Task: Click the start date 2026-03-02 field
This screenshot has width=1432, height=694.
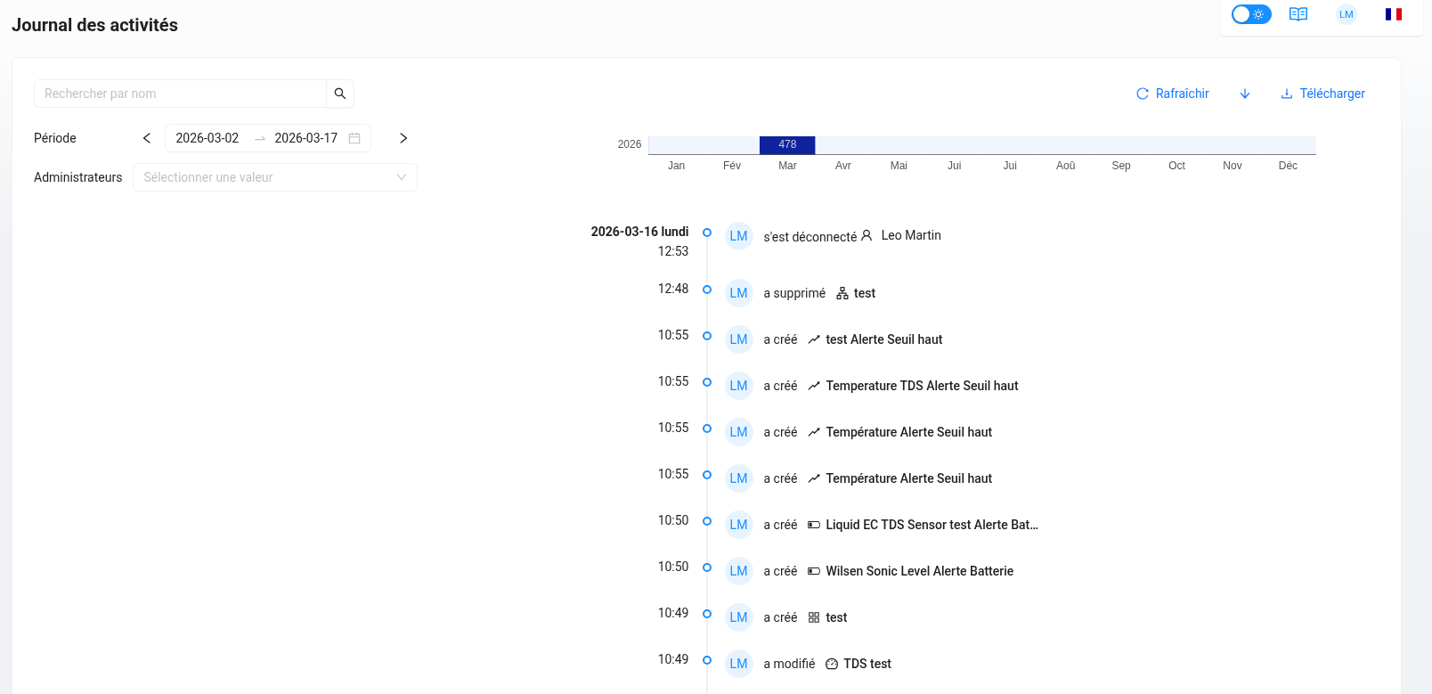Action: pyautogui.click(x=207, y=138)
